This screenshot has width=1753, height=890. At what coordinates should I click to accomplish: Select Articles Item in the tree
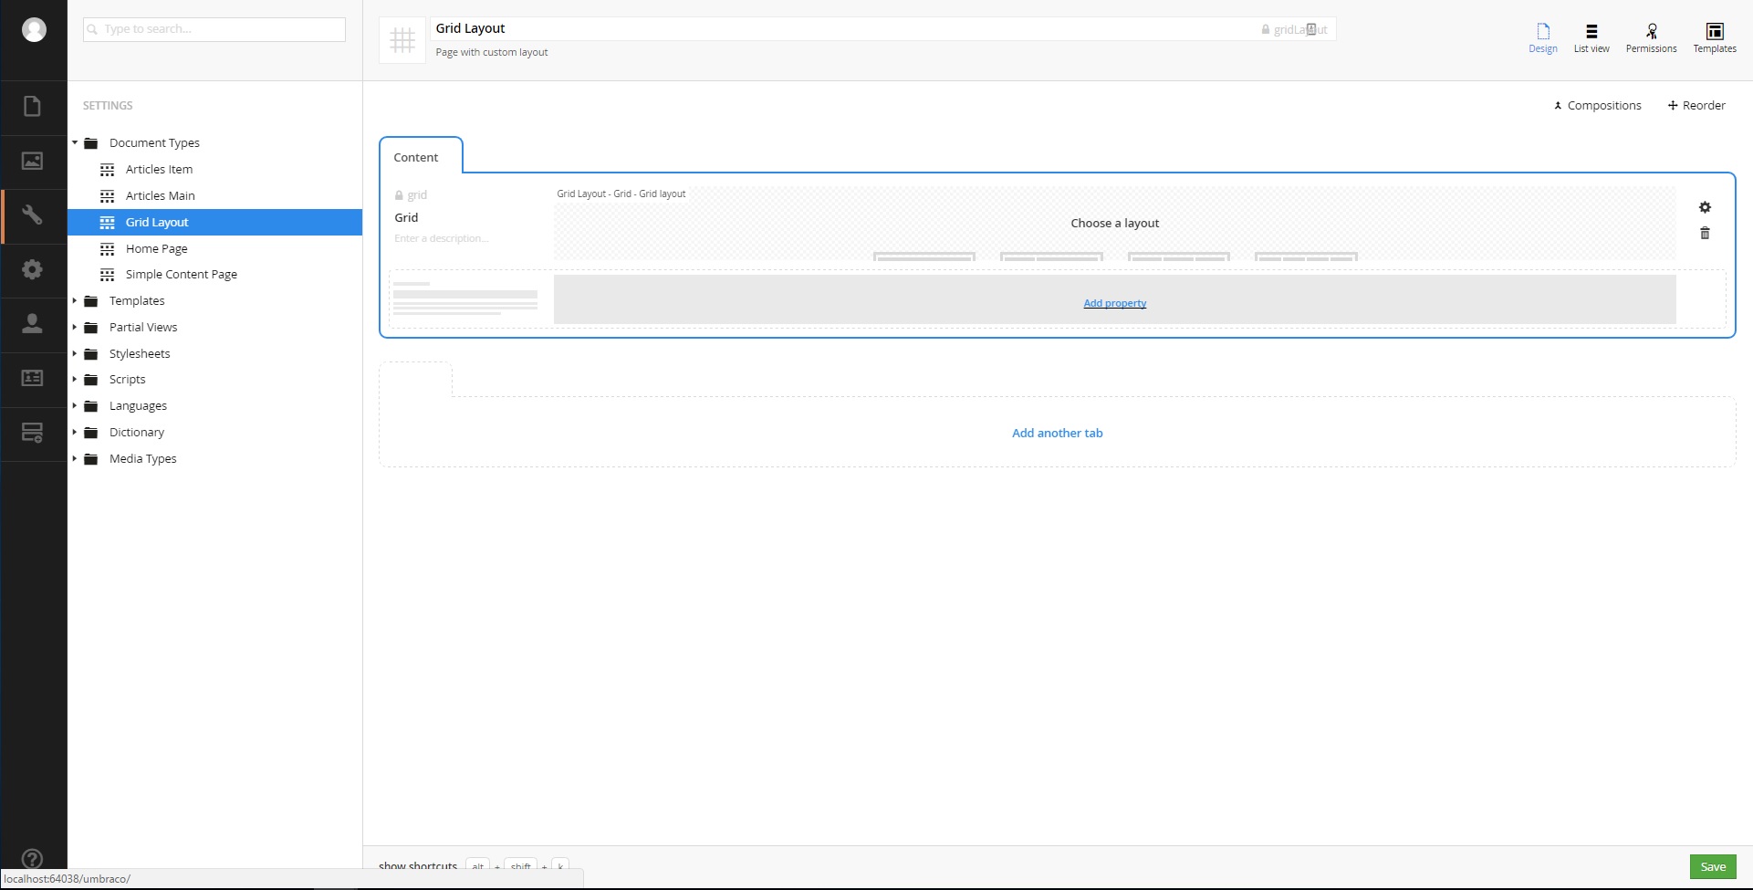[160, 170]
